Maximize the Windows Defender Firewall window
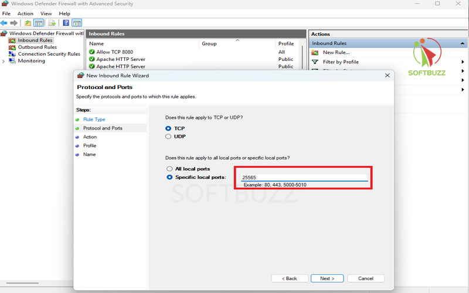 tap(437, 4)
